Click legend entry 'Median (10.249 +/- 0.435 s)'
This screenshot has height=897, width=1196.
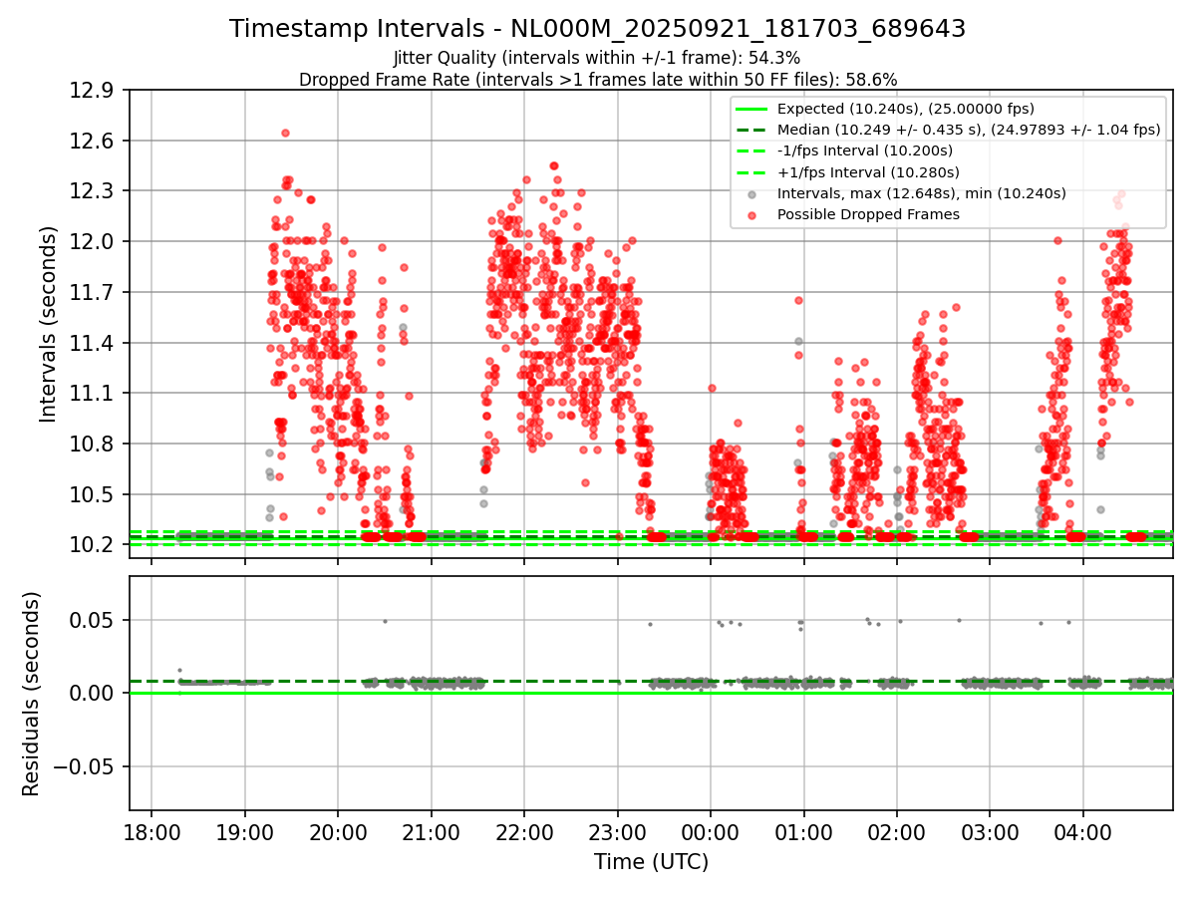pos(969,130)
